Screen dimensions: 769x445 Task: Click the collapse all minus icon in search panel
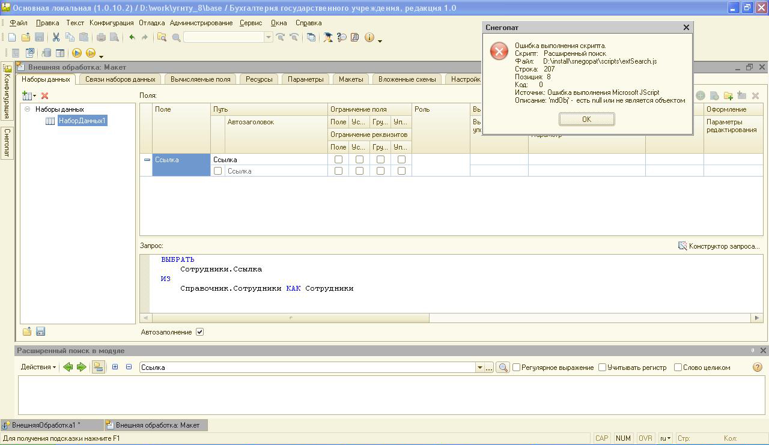click(129, 367)
